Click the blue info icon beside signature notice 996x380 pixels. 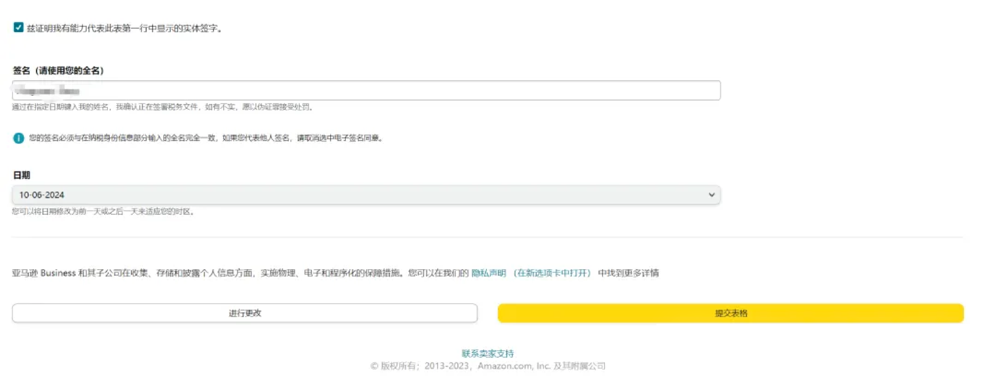tap(18, 138)
